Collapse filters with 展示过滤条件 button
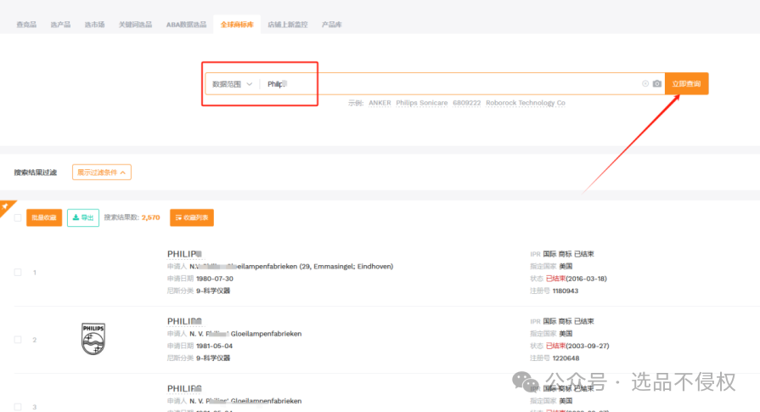760x412 pixels. (x=101, y=172)
